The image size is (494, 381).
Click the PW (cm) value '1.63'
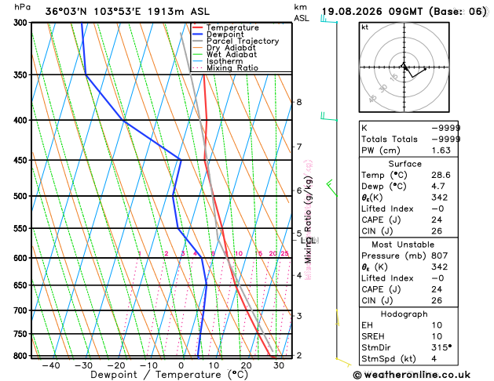[x=441, y=151]
